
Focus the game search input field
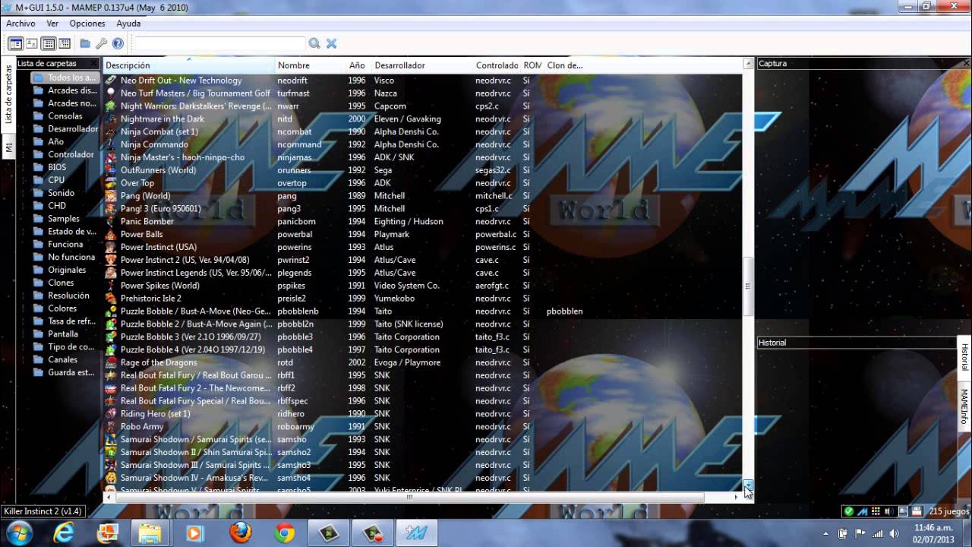219,43
